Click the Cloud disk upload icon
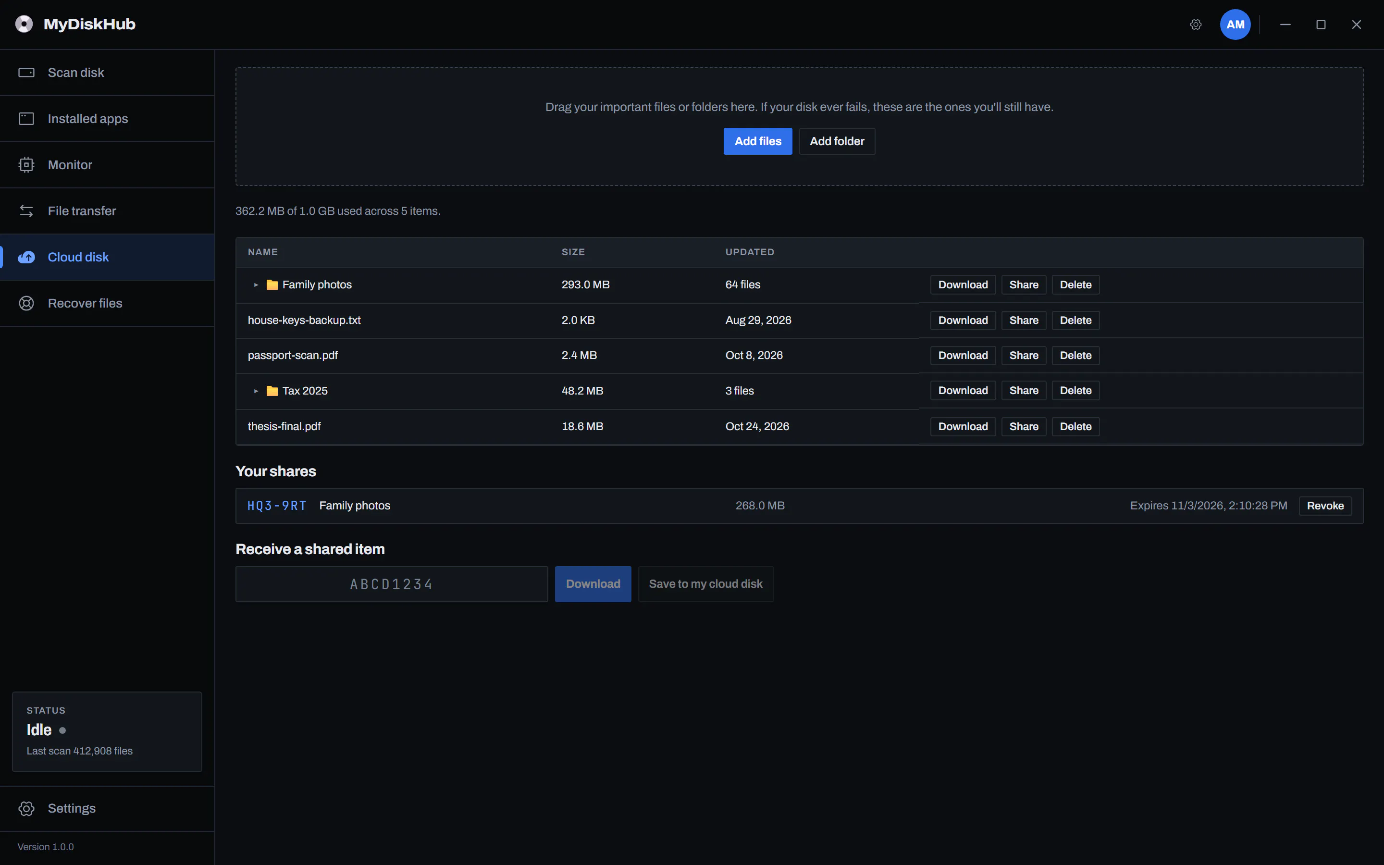This screenshot has height=865, width=1384. [x=26, y=257]
